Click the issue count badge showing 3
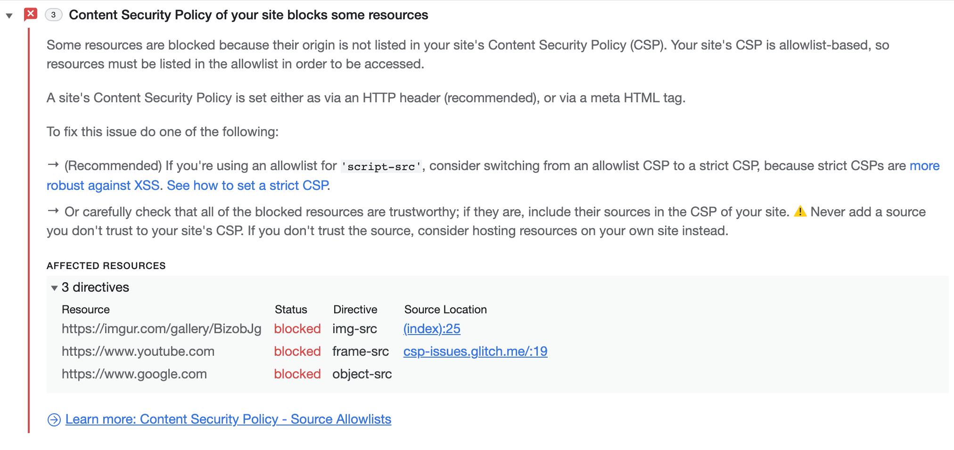Viewport: 954px width, 450px height. pos(54,15)
